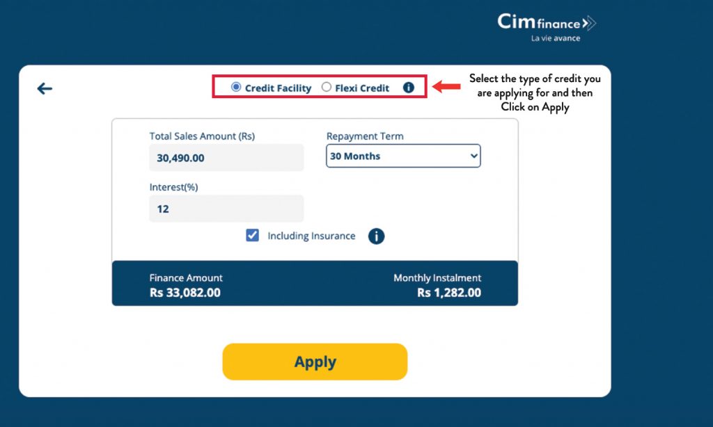
Task: Show the Including Insurance info icon
Action: pos(376,236)
